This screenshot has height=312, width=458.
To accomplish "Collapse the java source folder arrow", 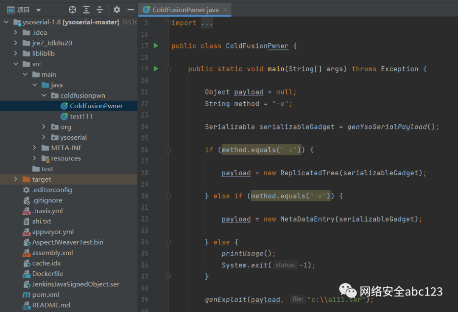I will point(34,85).
